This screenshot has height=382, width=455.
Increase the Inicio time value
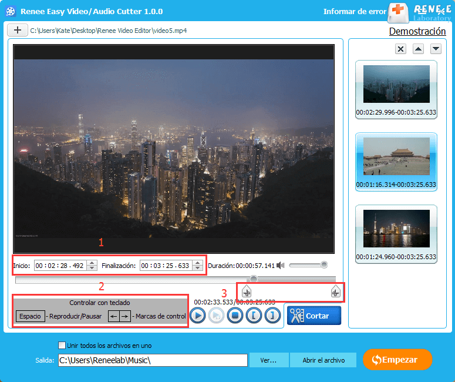tap(92, 263)
